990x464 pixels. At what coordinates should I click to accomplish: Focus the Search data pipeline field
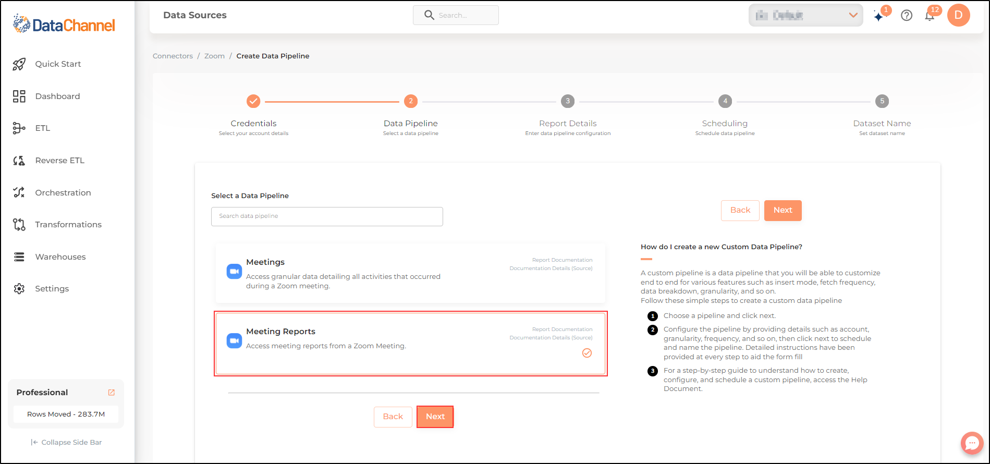pos(327,216)
